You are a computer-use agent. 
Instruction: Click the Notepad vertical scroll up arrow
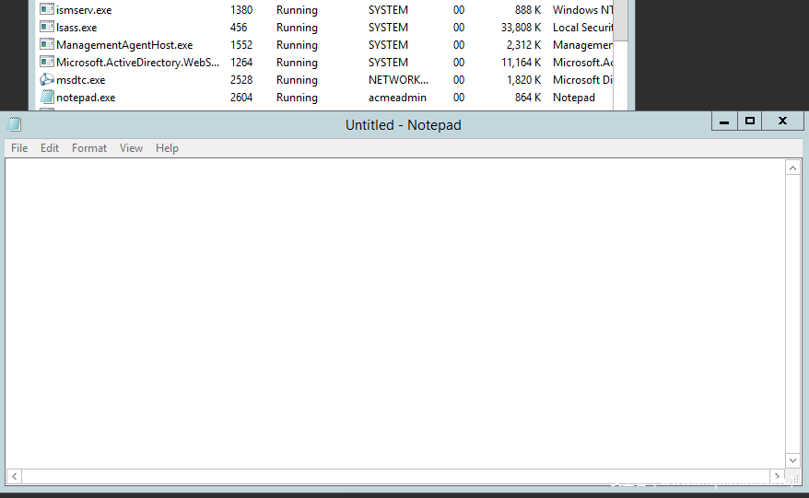[x=793, y=168]
